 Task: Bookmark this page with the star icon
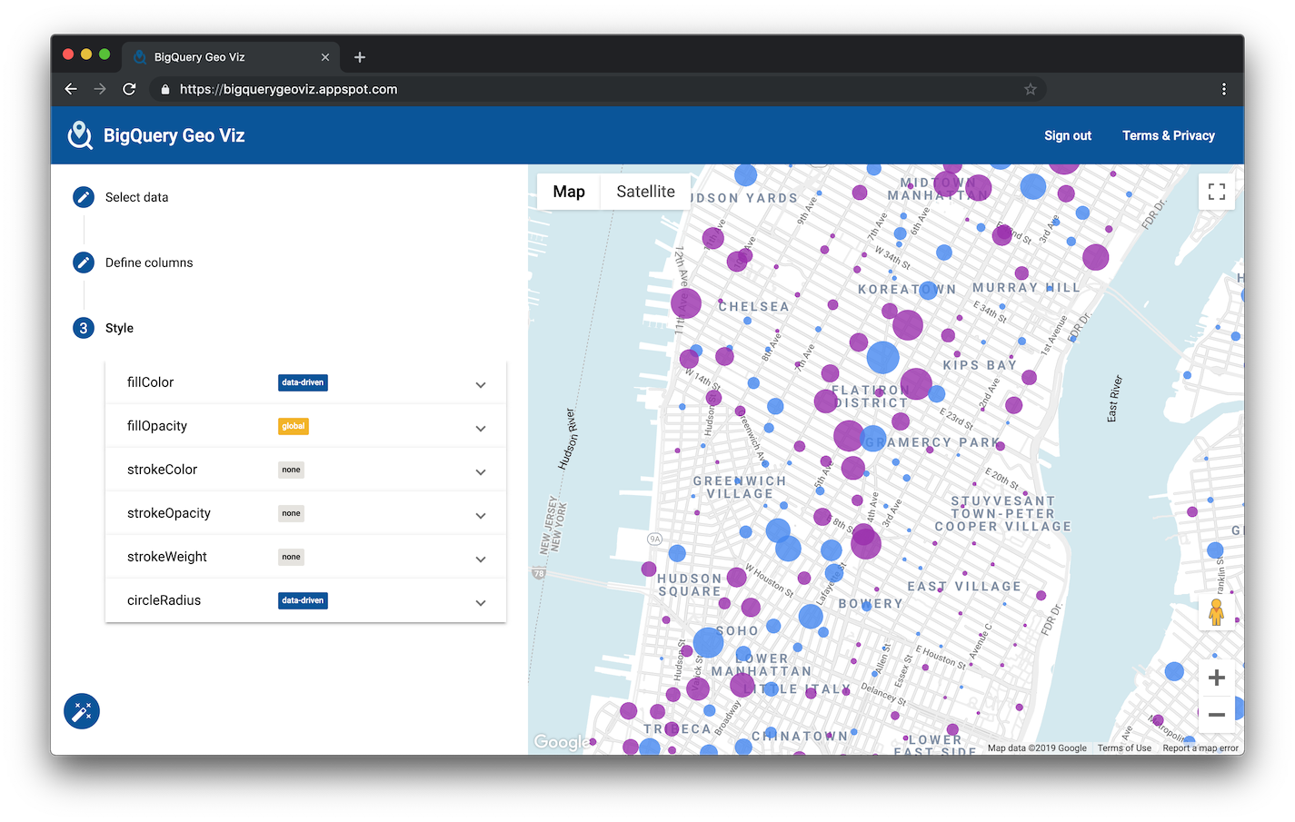[x=1031, y=89]
